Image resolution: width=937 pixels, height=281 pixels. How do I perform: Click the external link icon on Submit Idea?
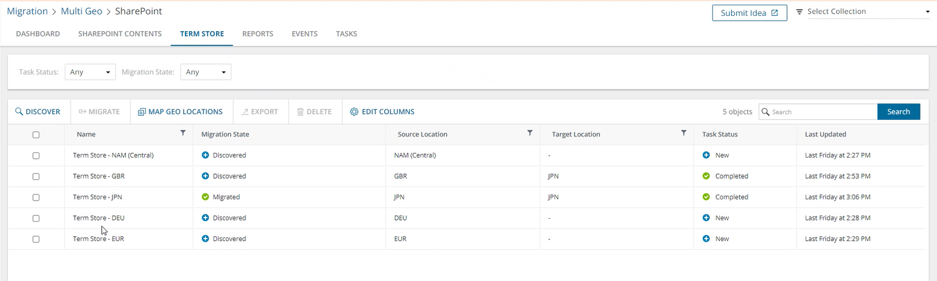[775, 13]
